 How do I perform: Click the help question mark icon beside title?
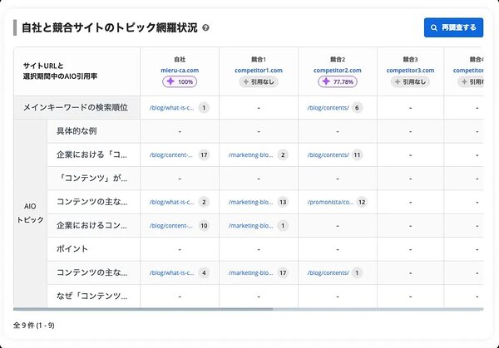point(205,27)
